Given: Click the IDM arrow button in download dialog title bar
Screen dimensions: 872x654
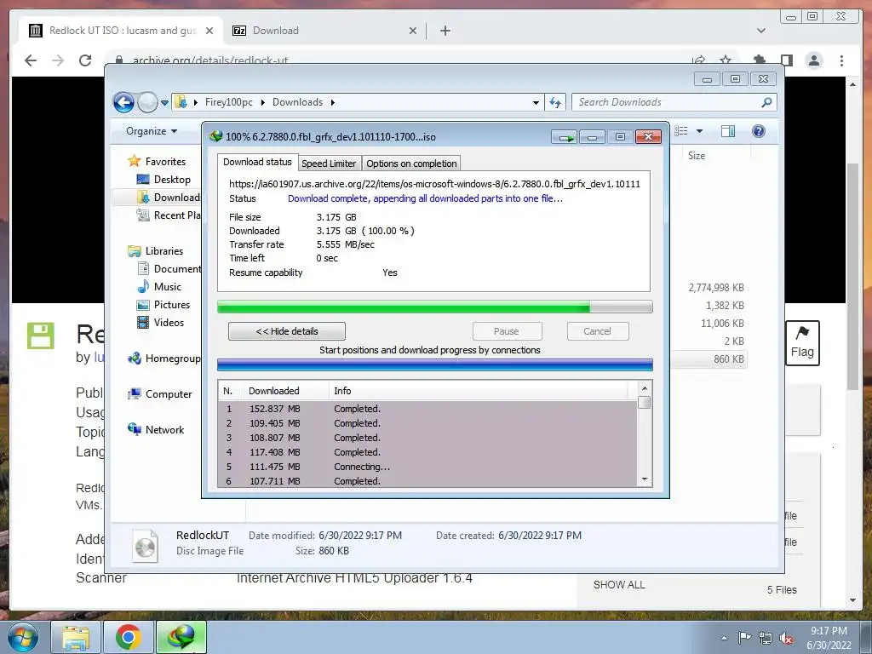Looking at the screenshot, I should 565,137.
